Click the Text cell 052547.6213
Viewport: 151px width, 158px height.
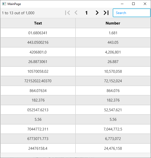point(38,110)
